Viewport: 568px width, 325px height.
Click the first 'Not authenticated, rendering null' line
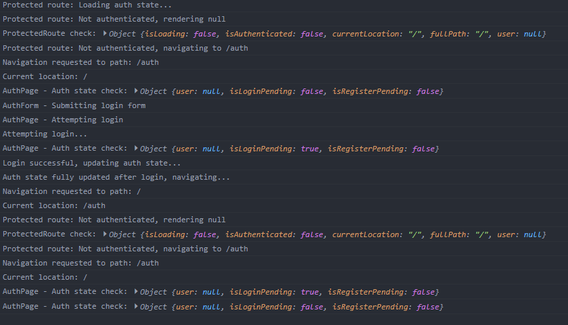(x=114, y=19)
